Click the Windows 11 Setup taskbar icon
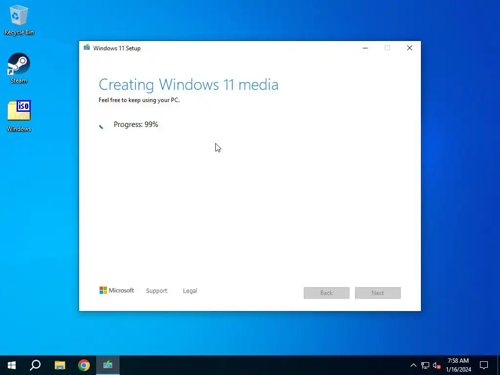Screen dimensions: 500x375 tap(108, 365)
